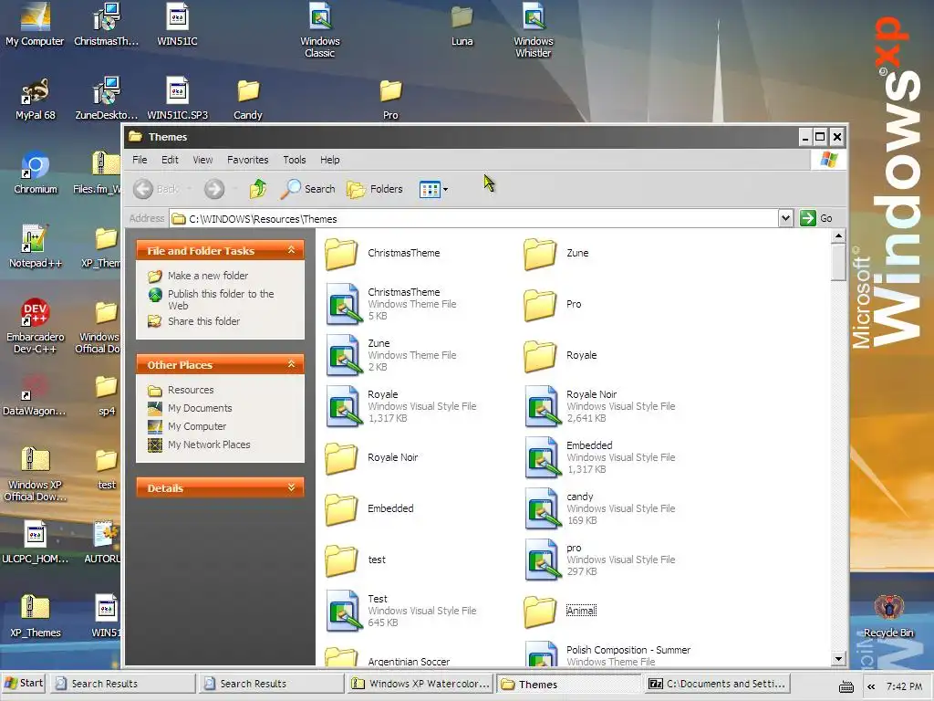934x701 pixels.
Task: Select Polish Composition - Summer theme file
Action: [543, 654]
